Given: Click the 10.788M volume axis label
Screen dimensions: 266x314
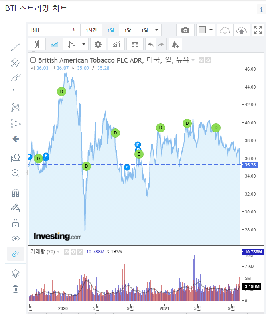Looking at the screenshot, I should tap(253, 252).
